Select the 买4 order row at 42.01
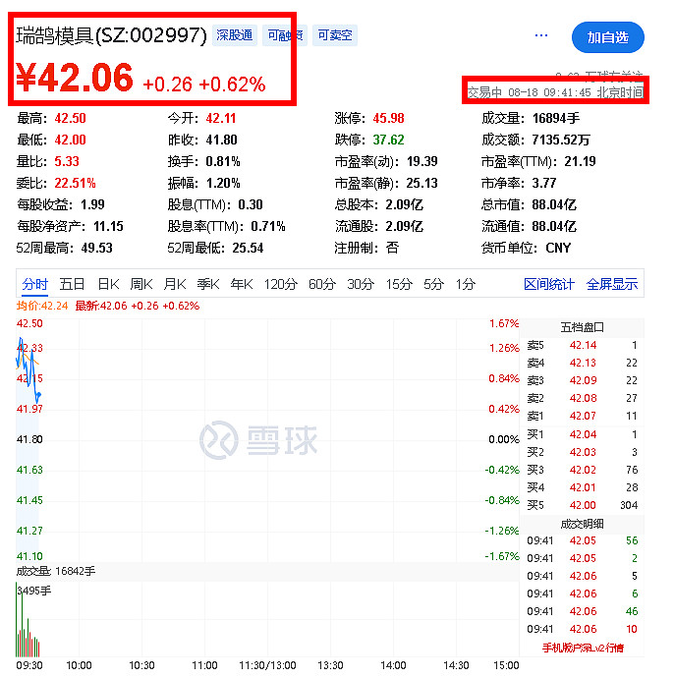 pos(582,487)
